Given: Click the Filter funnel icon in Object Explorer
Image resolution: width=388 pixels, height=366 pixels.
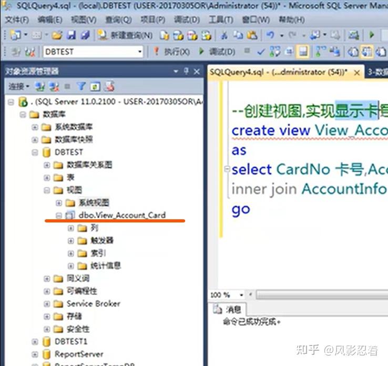Looking at the screenshot, I should [81, 86].
